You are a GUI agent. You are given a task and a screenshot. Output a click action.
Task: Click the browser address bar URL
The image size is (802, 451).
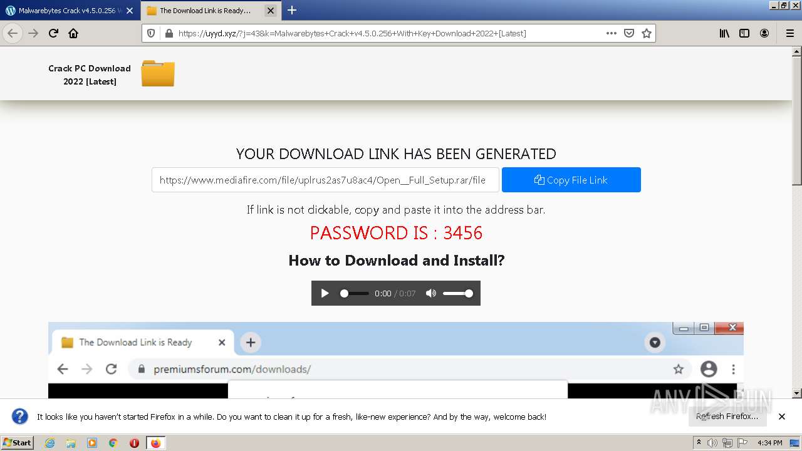coord(352,33)
